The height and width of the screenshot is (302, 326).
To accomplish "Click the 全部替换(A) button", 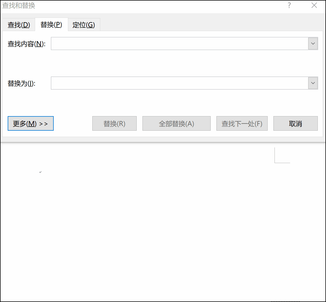I will click(x=176, y=124).
